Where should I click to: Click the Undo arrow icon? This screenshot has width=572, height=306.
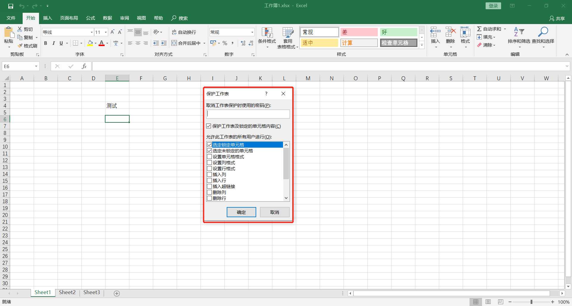[x=22, y=6]
